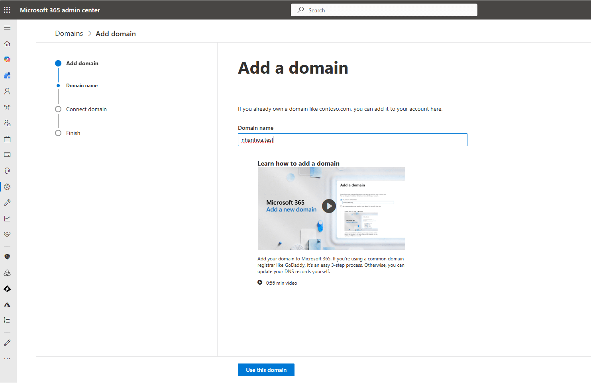Viewport: 591px width, 383px height.
Task: Open the app launcher waffle icon
Action: click(x=7, y=10)
